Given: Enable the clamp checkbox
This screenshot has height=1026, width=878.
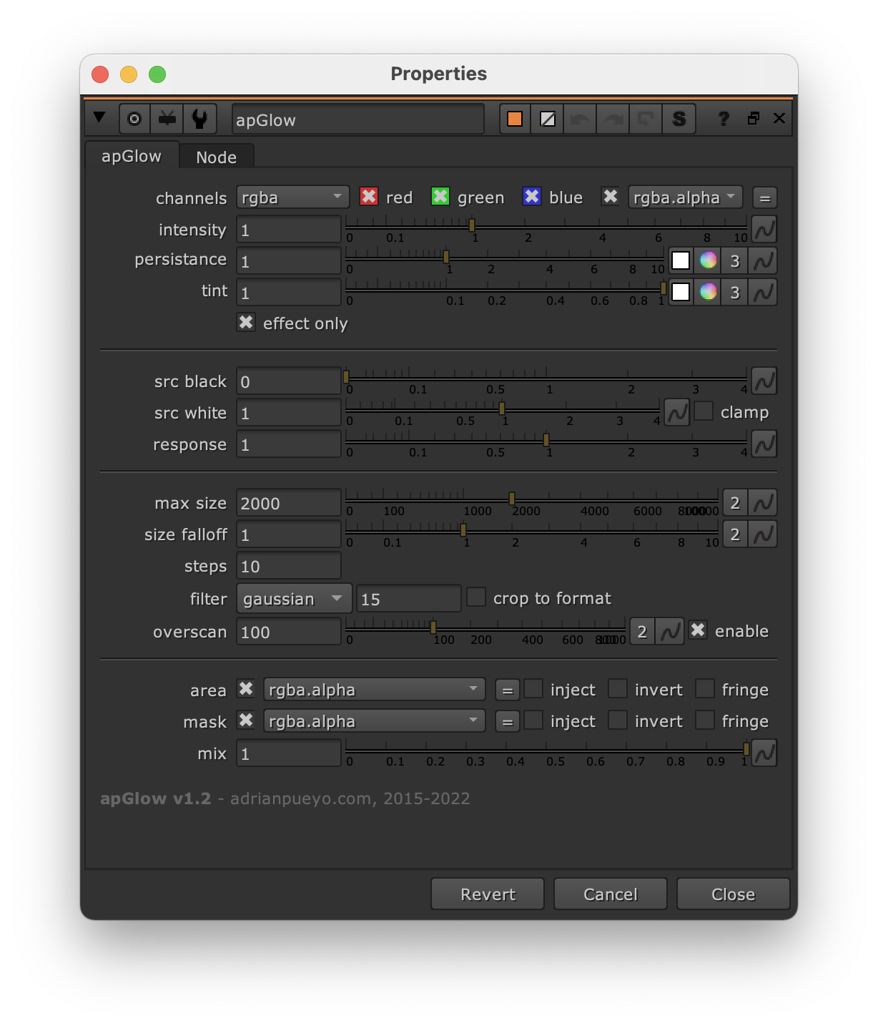Looking at the screenshot, I should tap(704, 412).
